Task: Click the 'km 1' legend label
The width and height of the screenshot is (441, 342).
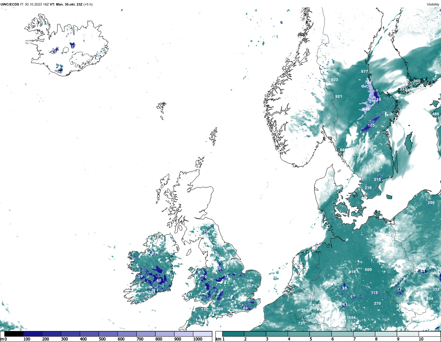Action: (x=220, y=339)
